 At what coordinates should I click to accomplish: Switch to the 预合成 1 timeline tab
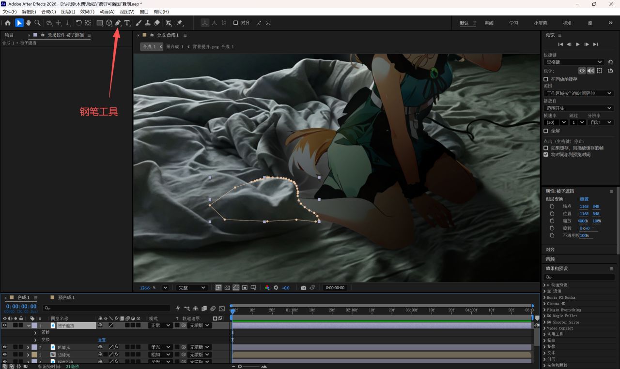pos(66,297)
